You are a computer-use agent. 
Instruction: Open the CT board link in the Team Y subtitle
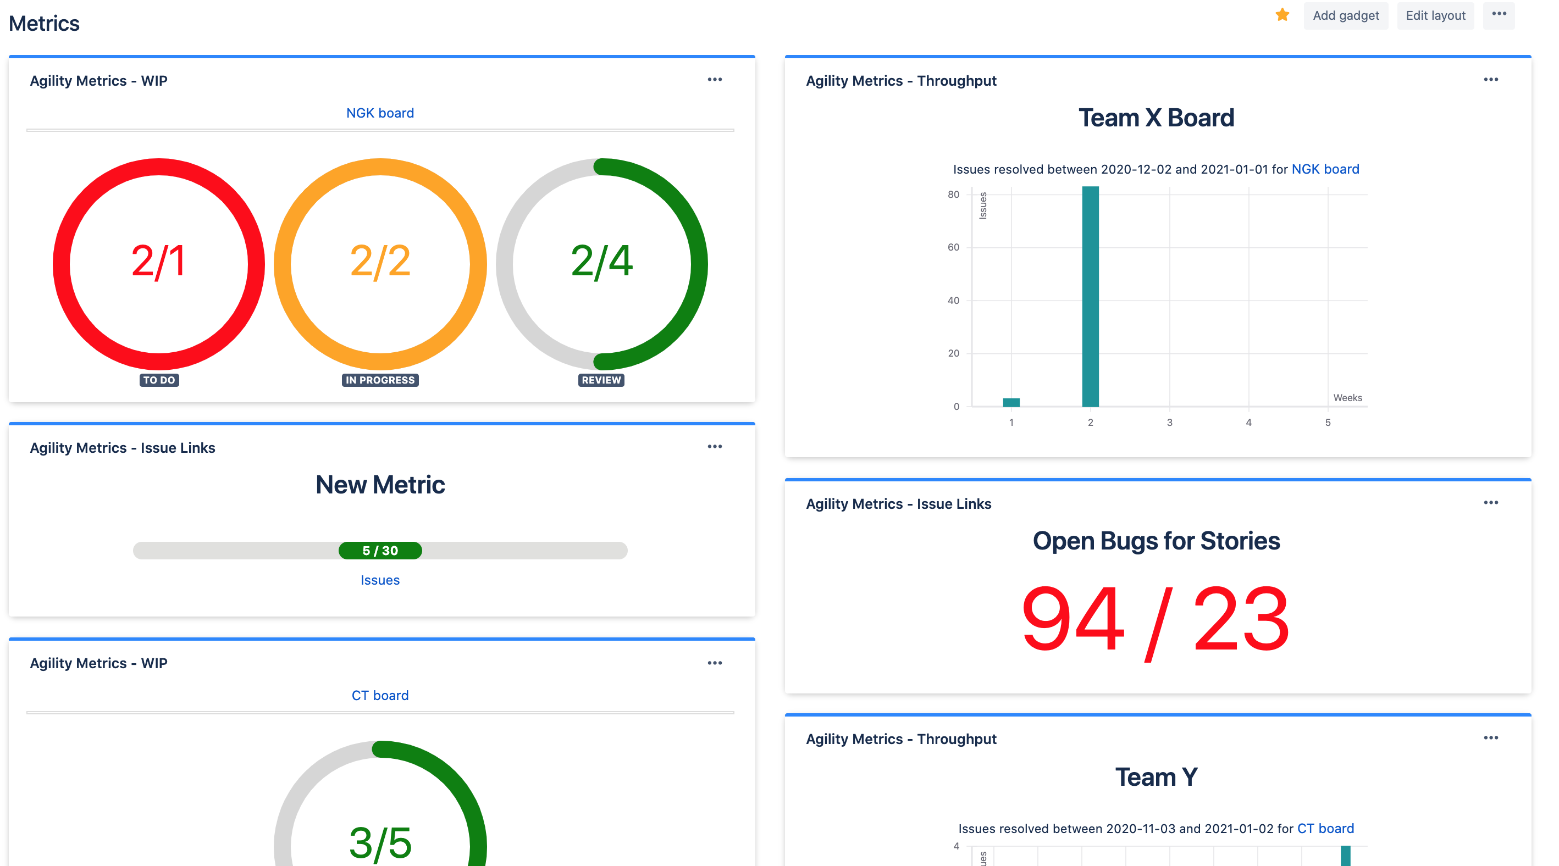[x=1325, y=829]
